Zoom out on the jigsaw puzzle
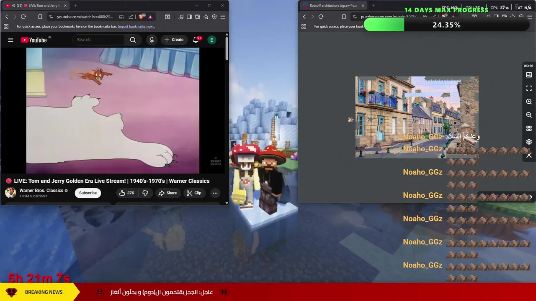Screen dimensions: 536x301 (x=529, y=115)
